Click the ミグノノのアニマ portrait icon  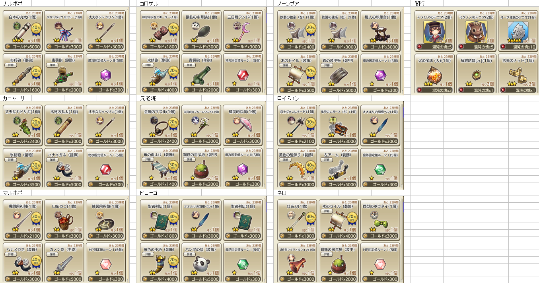tap(475, 32)
